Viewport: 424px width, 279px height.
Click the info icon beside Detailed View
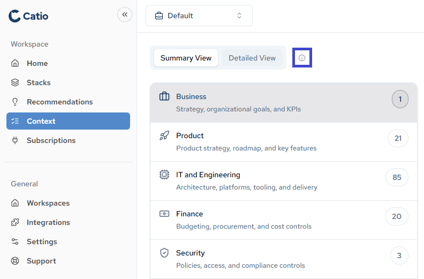point(302,58)
